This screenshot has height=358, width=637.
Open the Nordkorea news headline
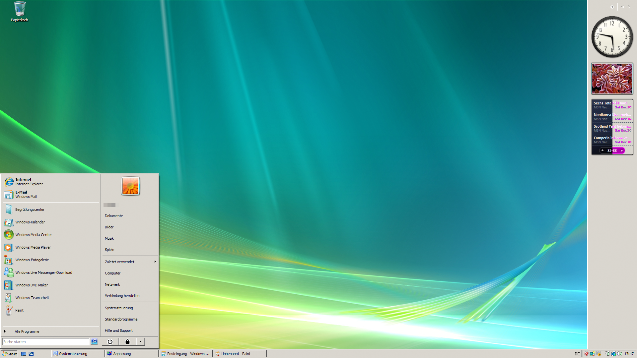point(612,117)
